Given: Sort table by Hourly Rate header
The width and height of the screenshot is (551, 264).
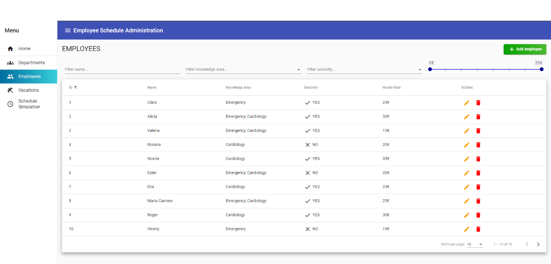Looking at the screenshot, I should point(391,87).
